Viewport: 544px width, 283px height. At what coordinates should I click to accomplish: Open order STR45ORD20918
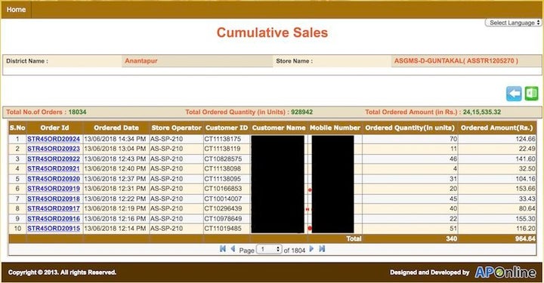54,198
